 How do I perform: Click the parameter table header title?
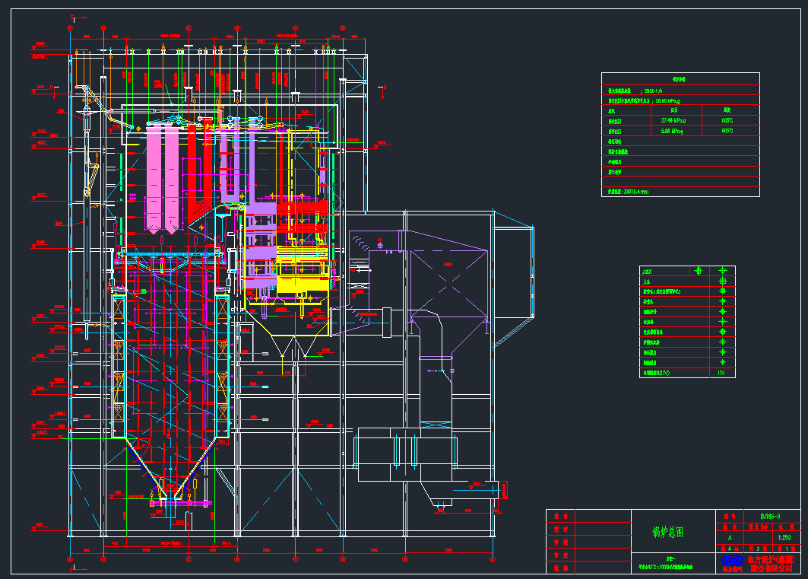point(680,79)
